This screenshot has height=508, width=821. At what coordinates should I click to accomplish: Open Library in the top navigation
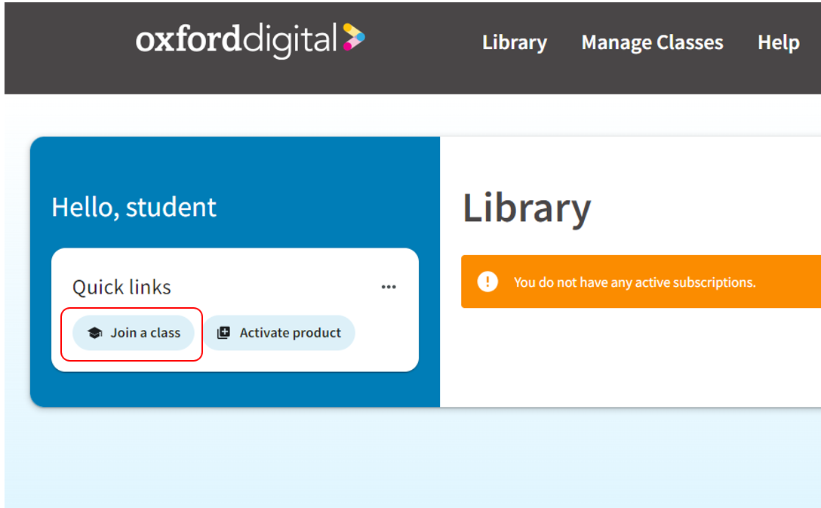[514, 42]
